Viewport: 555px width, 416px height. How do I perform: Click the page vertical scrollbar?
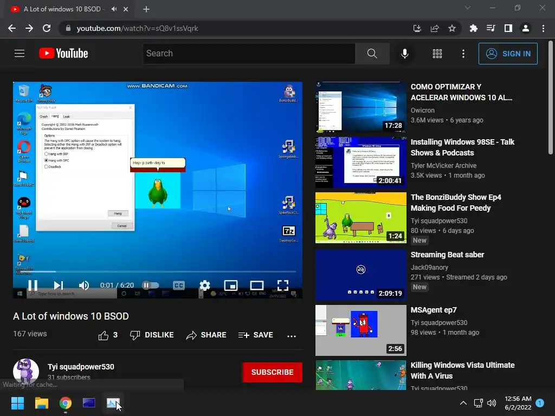pyautogui.click(x=551, y=97)
